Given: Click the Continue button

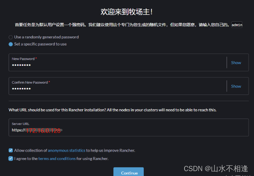Looking at the screenshot, I should tap(128, 172).
